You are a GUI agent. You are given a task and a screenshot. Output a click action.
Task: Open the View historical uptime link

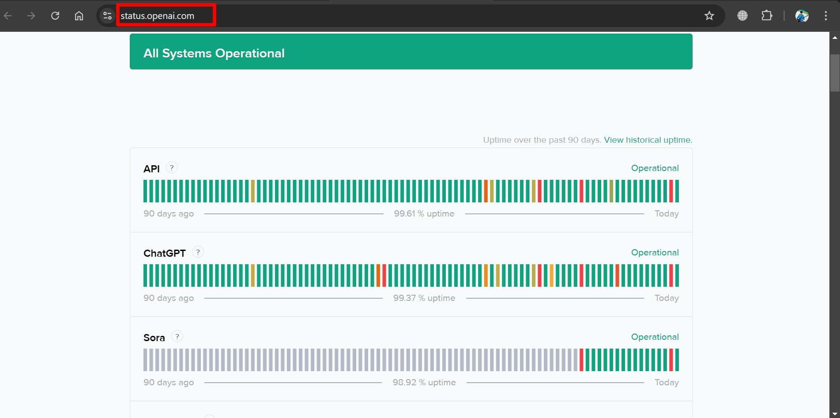pos(648,140)
